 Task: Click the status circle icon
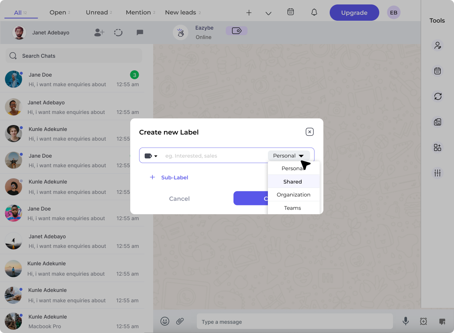pyautogui.click(x=118, y=33)
